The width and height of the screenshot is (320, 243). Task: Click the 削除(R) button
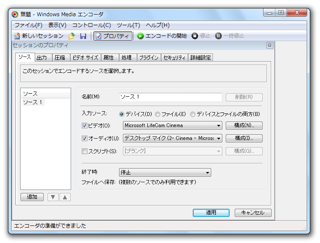(x=244, y=97)
